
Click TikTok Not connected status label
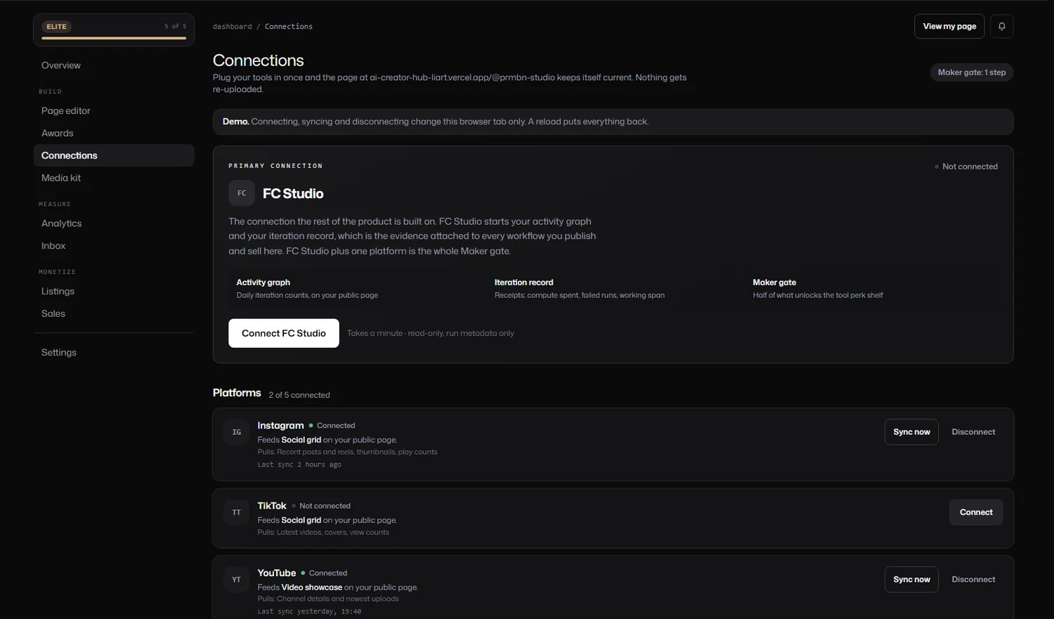[321, 506]
